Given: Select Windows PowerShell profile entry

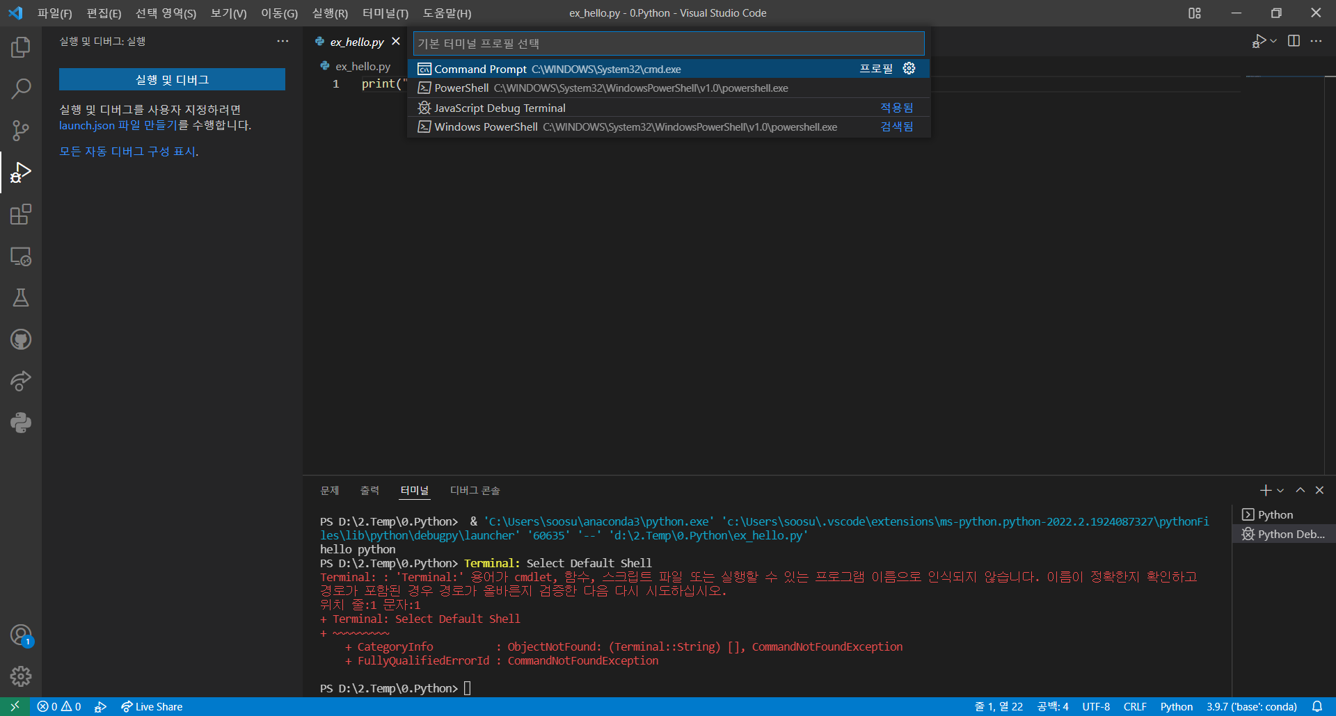Looking at the screenshot, I should [669, 127].
